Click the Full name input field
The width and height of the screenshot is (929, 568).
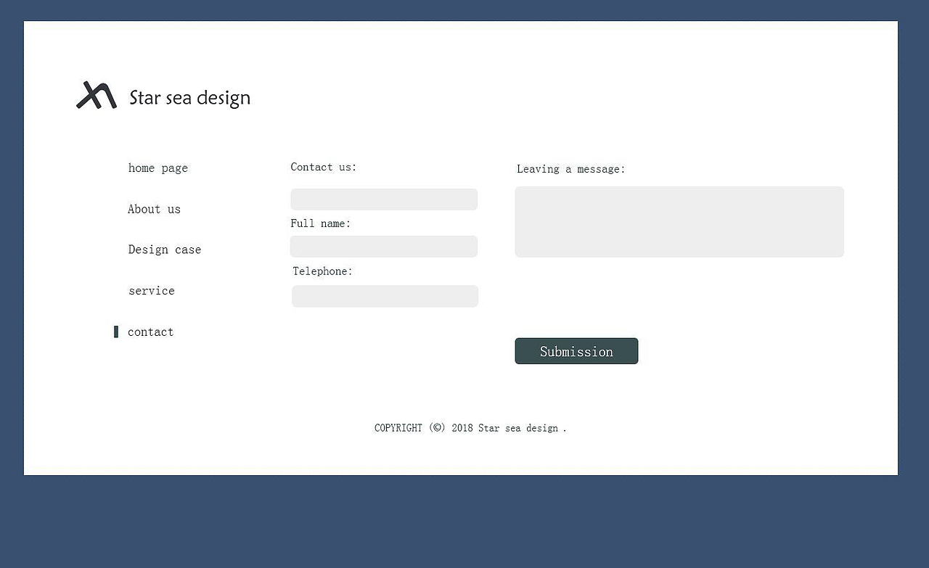pyautogui.click(x=384, y=247)
